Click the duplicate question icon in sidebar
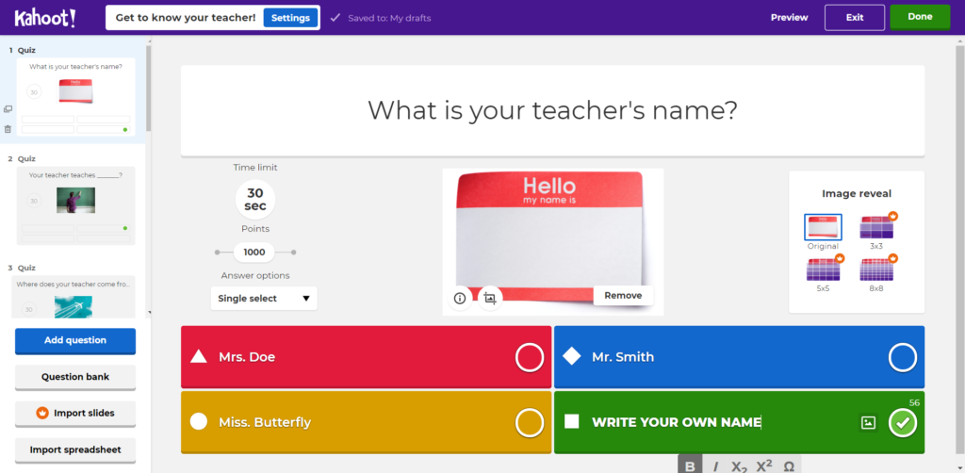Screen dimensions: 965x473 point(8,109)
